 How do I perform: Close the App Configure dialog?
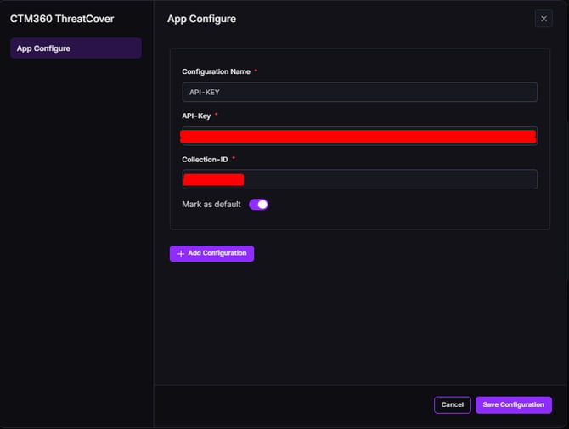coord(544,19)
